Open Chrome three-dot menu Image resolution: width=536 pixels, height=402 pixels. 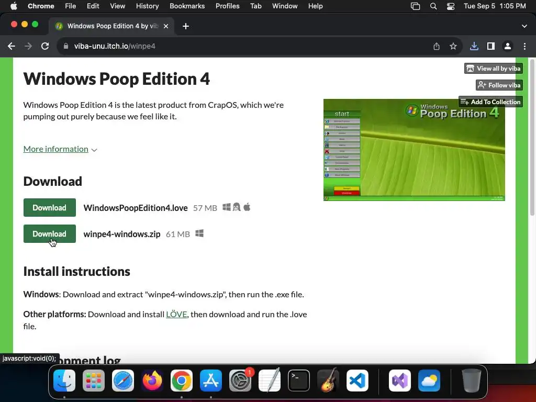[524, 46]
